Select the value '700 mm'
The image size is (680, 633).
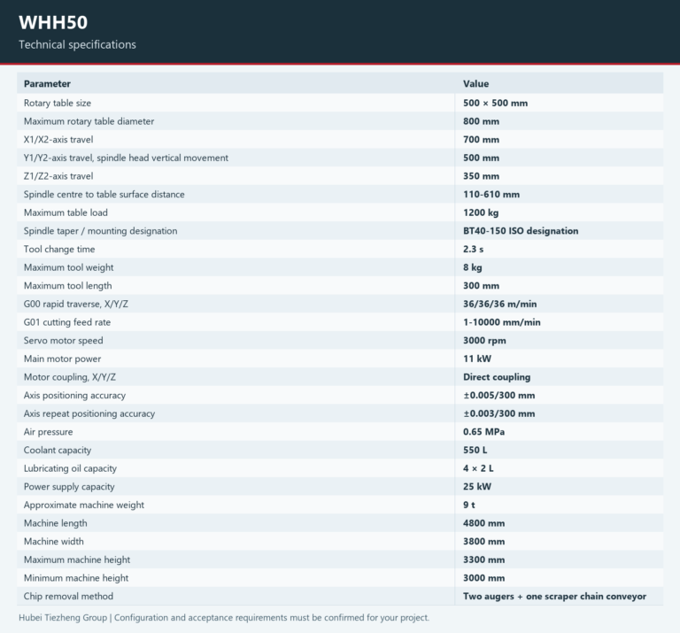[x=481, y=140]
